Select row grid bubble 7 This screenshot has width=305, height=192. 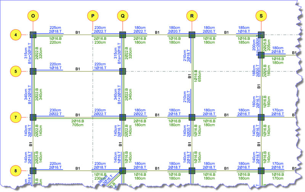(16, 117)
